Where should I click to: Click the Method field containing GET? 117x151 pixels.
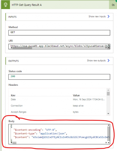(59, 33)
